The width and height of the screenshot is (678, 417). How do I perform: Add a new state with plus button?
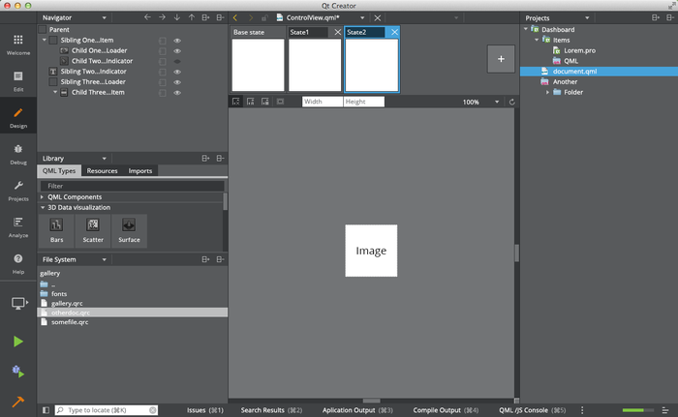[x=501, y=59]
